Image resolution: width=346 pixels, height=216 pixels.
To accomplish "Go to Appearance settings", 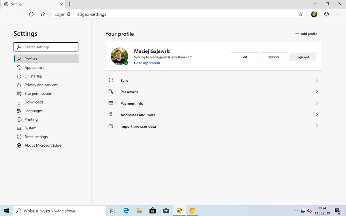I will [46, 67].
